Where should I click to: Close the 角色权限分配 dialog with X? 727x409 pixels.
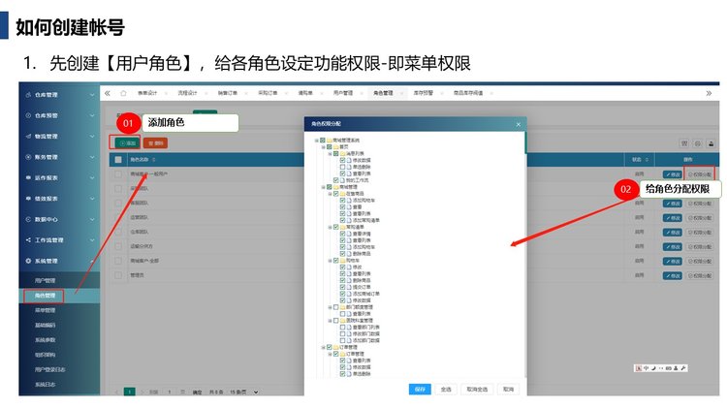(x=518, y=124)
